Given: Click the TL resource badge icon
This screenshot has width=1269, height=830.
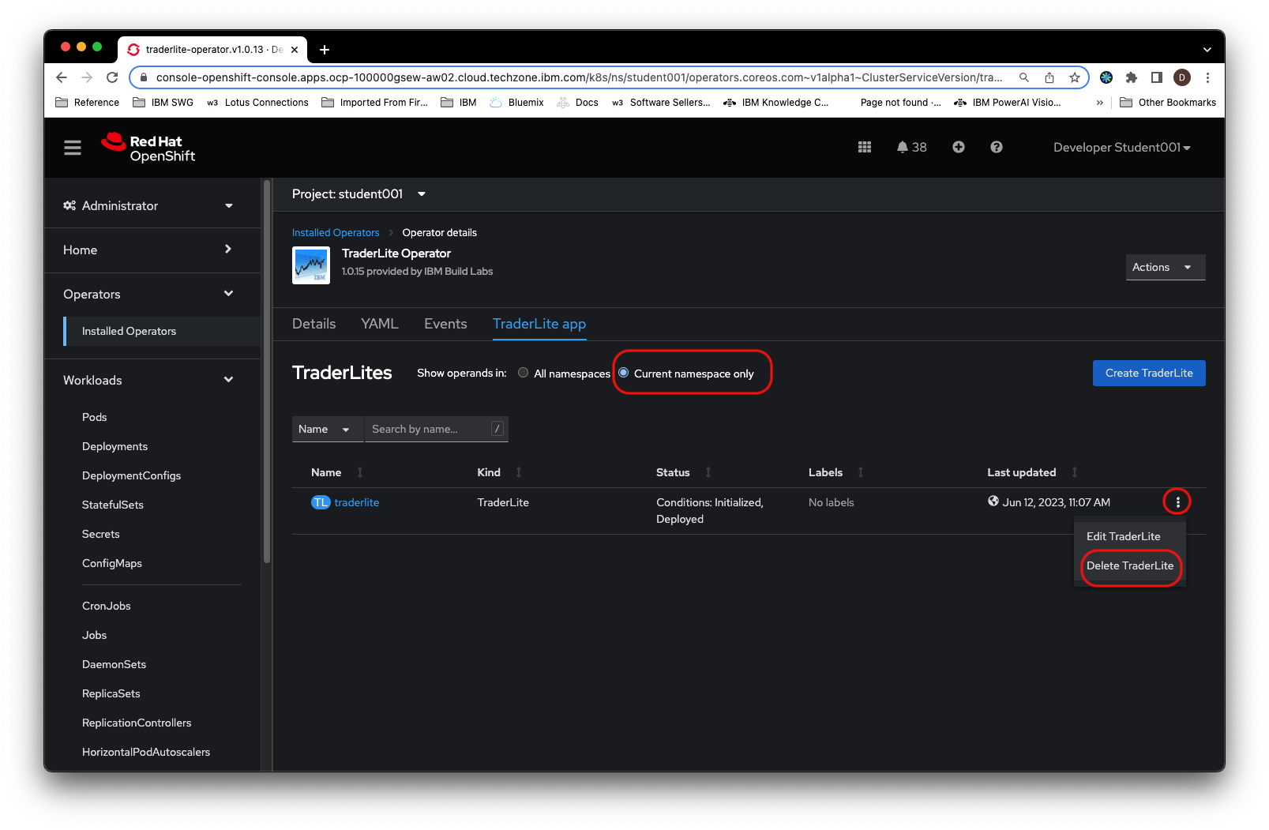Looking at the screenshot, I should click(x=321, y=502).
